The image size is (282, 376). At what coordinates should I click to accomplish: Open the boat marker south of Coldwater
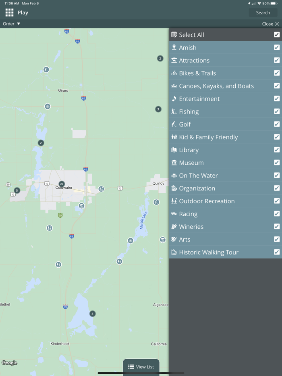pos(82,206)
